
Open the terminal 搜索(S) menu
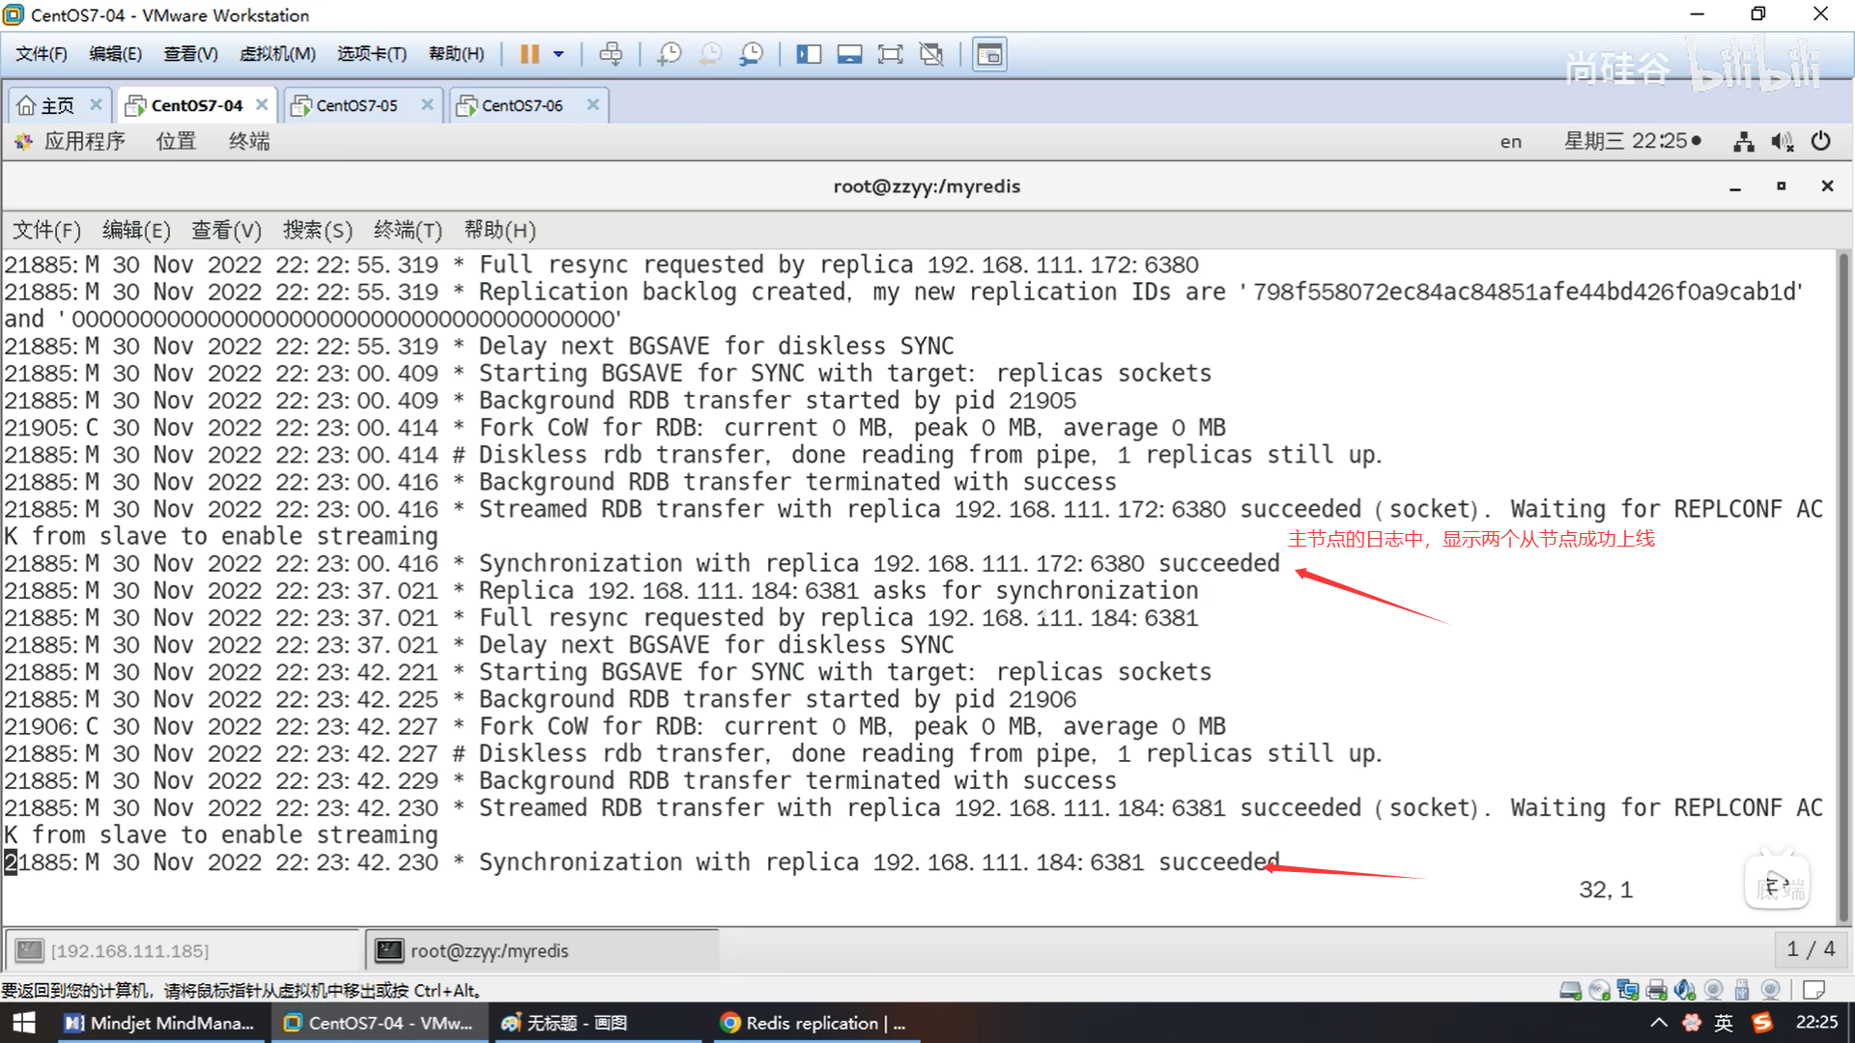(x=317, y=230)
